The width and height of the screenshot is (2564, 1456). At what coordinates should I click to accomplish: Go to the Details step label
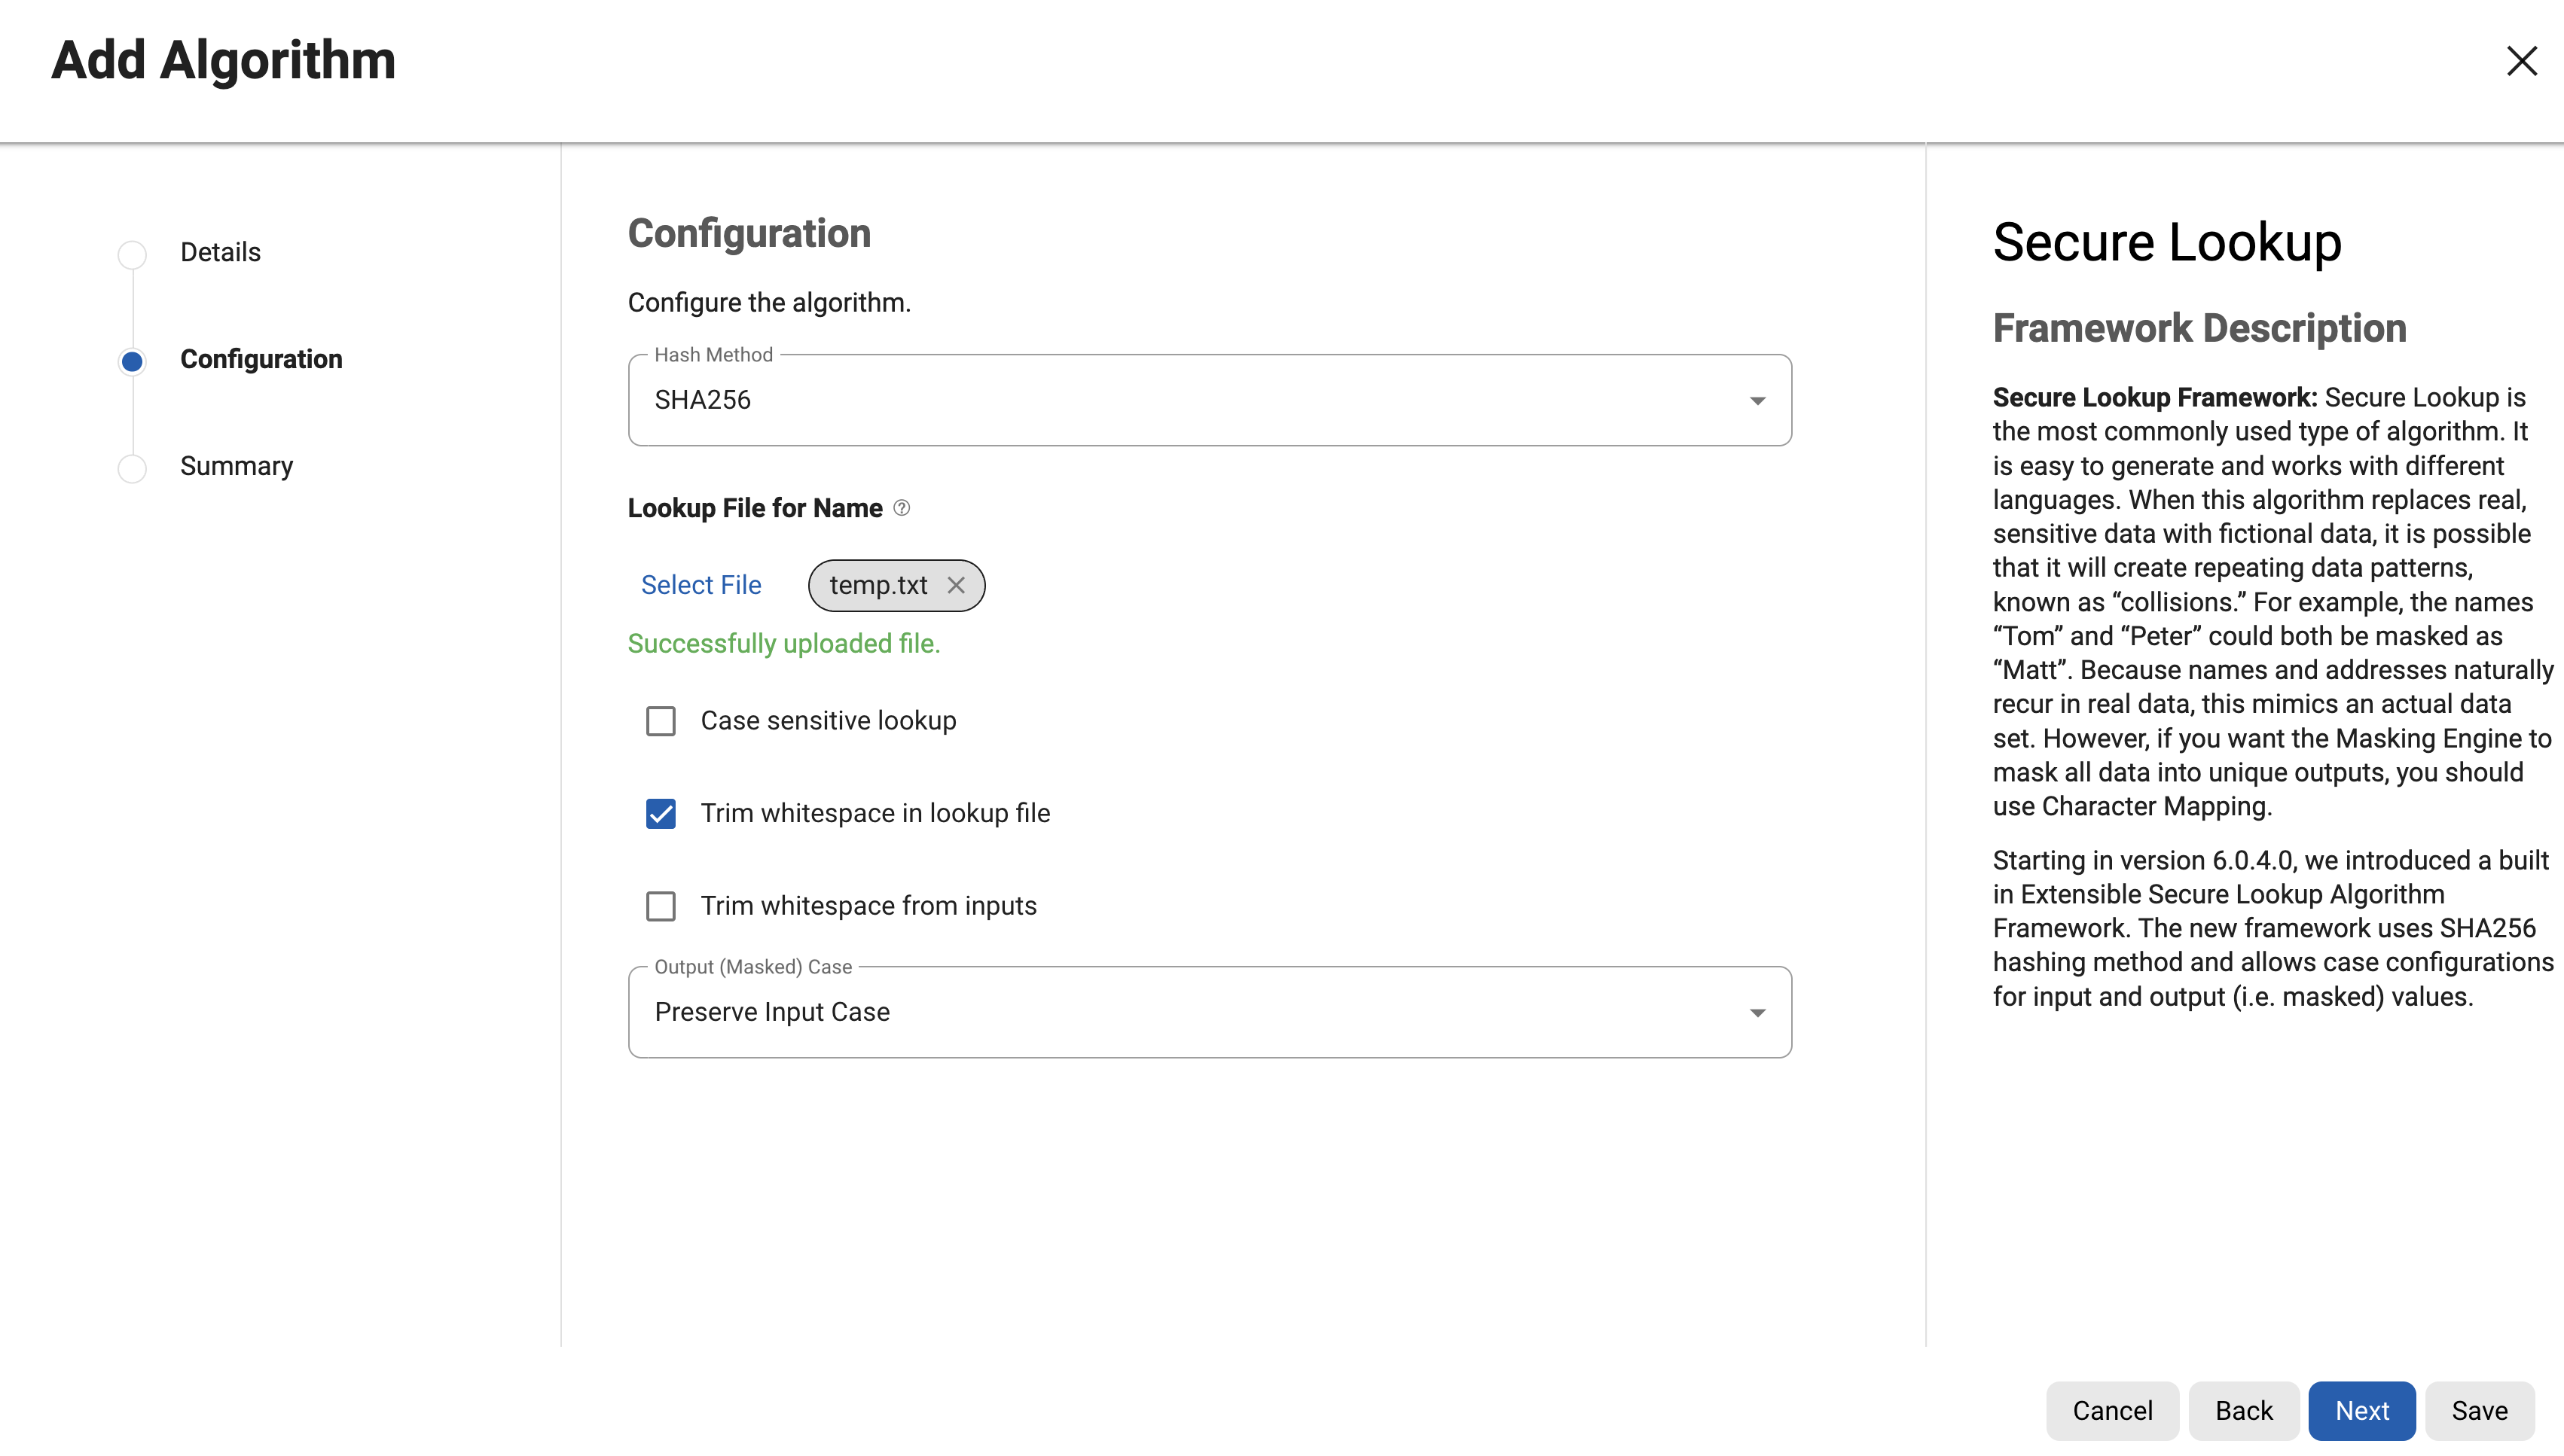(x=220, y=252)
